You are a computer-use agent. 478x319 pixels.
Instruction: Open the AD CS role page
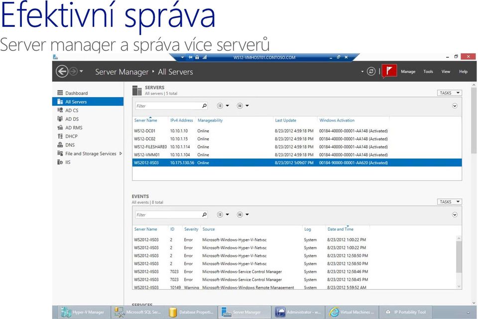tap(88, 110)
